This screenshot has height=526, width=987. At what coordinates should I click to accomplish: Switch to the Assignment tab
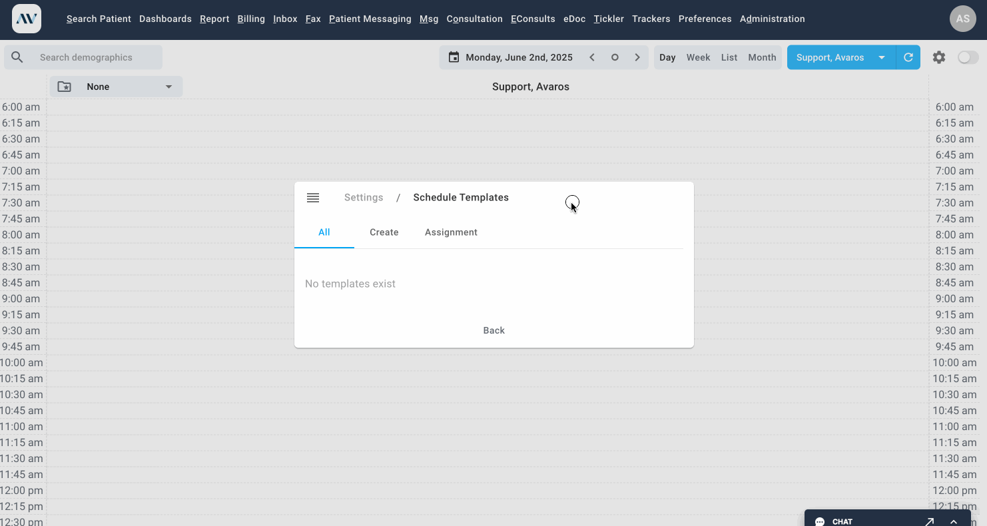(451, 232)
